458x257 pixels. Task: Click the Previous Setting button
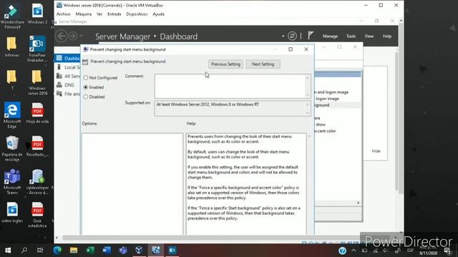coord(225,64)
